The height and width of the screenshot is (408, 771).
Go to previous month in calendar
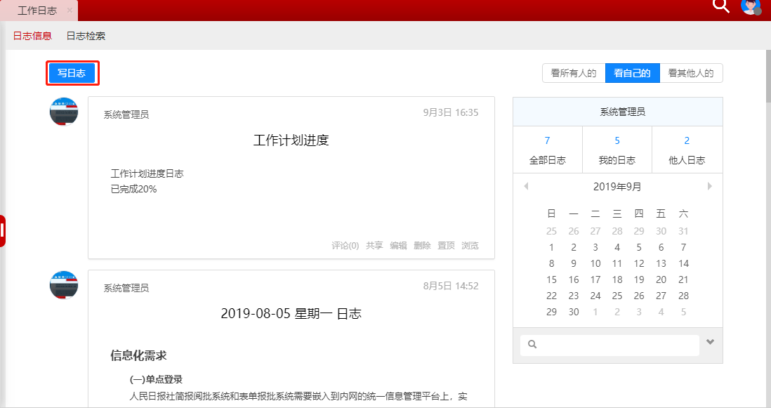(526, 187)
